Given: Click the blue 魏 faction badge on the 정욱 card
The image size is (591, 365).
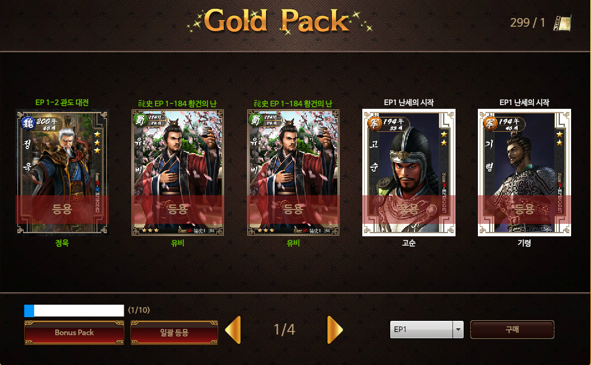Looking at the screenshot, I should tap(28, 123).
